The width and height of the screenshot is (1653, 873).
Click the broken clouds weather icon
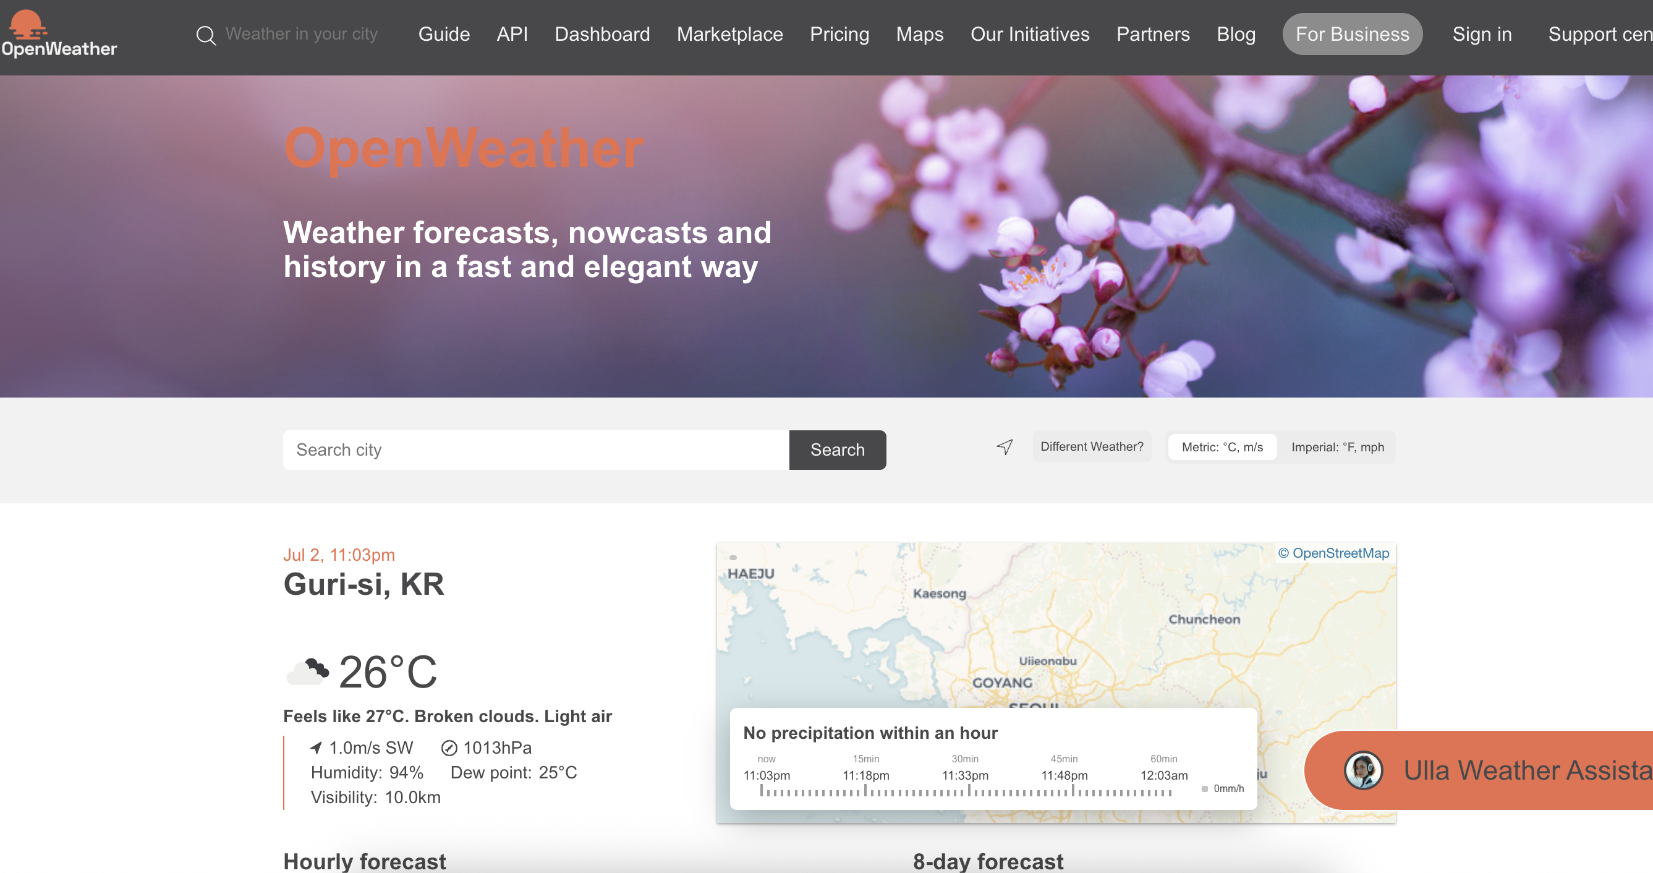click(x=307, y=672)
